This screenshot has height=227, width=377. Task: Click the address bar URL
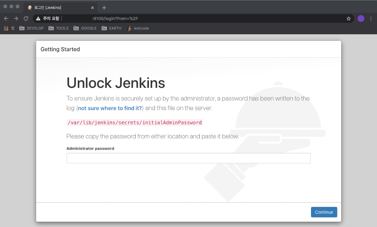pos(115,18)
